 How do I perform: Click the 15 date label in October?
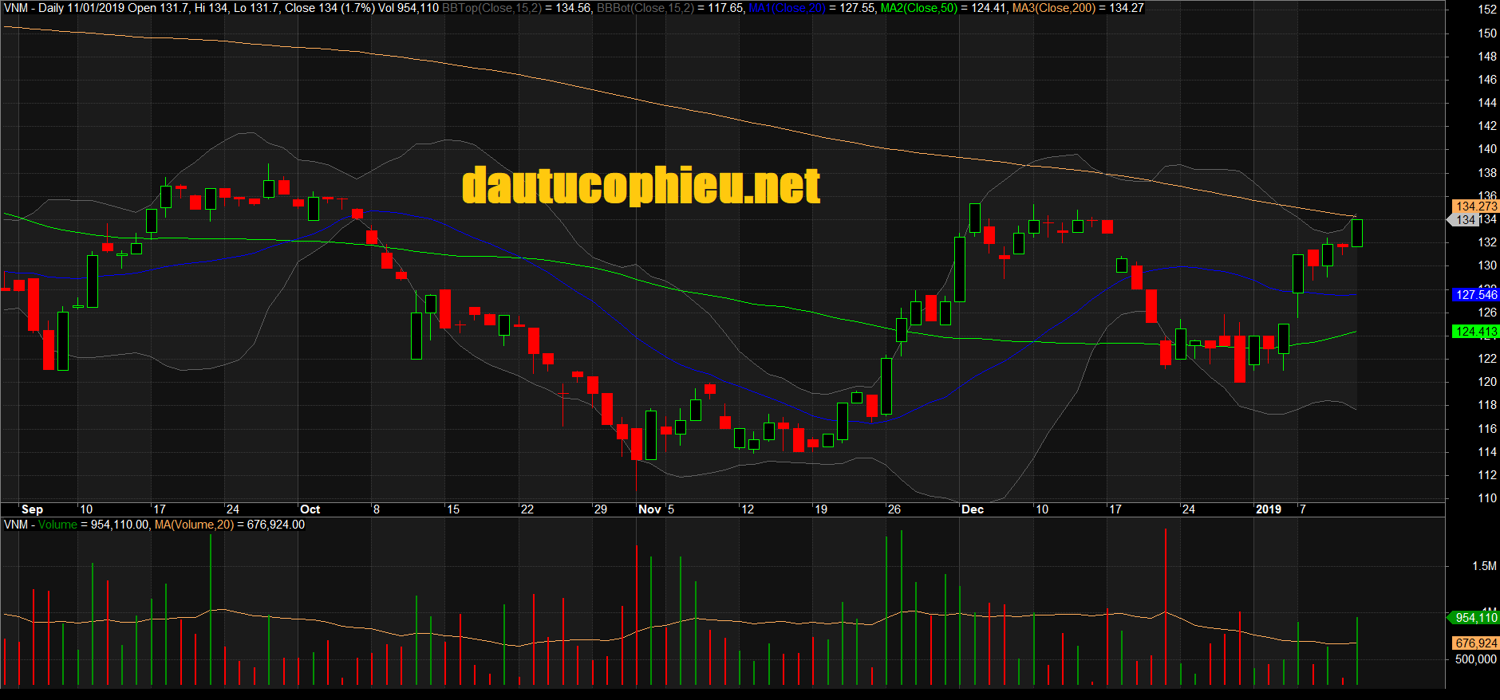[453, 509]
